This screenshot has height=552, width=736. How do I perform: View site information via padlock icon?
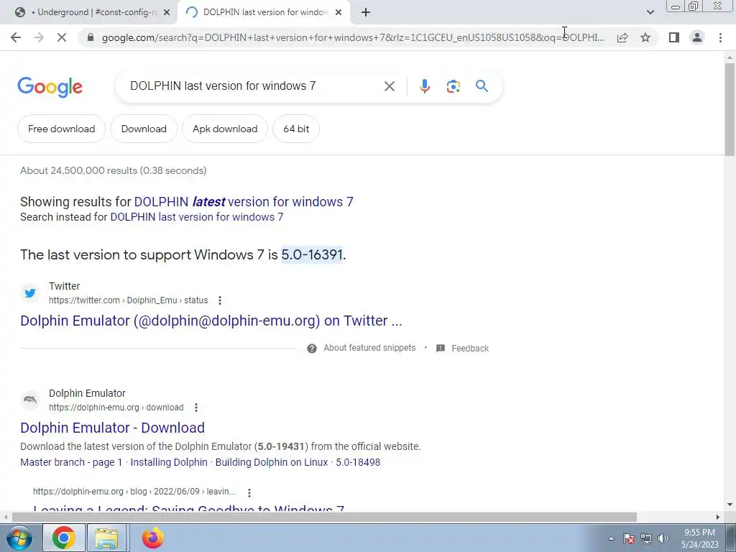pyautogui.click(x=91, y=37)
